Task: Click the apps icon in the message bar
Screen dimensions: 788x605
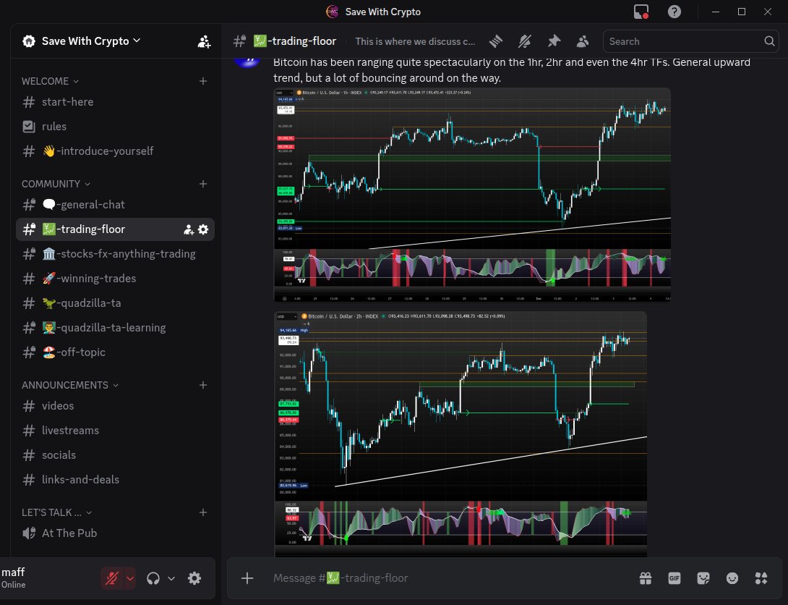Action: pyautogui.click(x=761, y=578)
